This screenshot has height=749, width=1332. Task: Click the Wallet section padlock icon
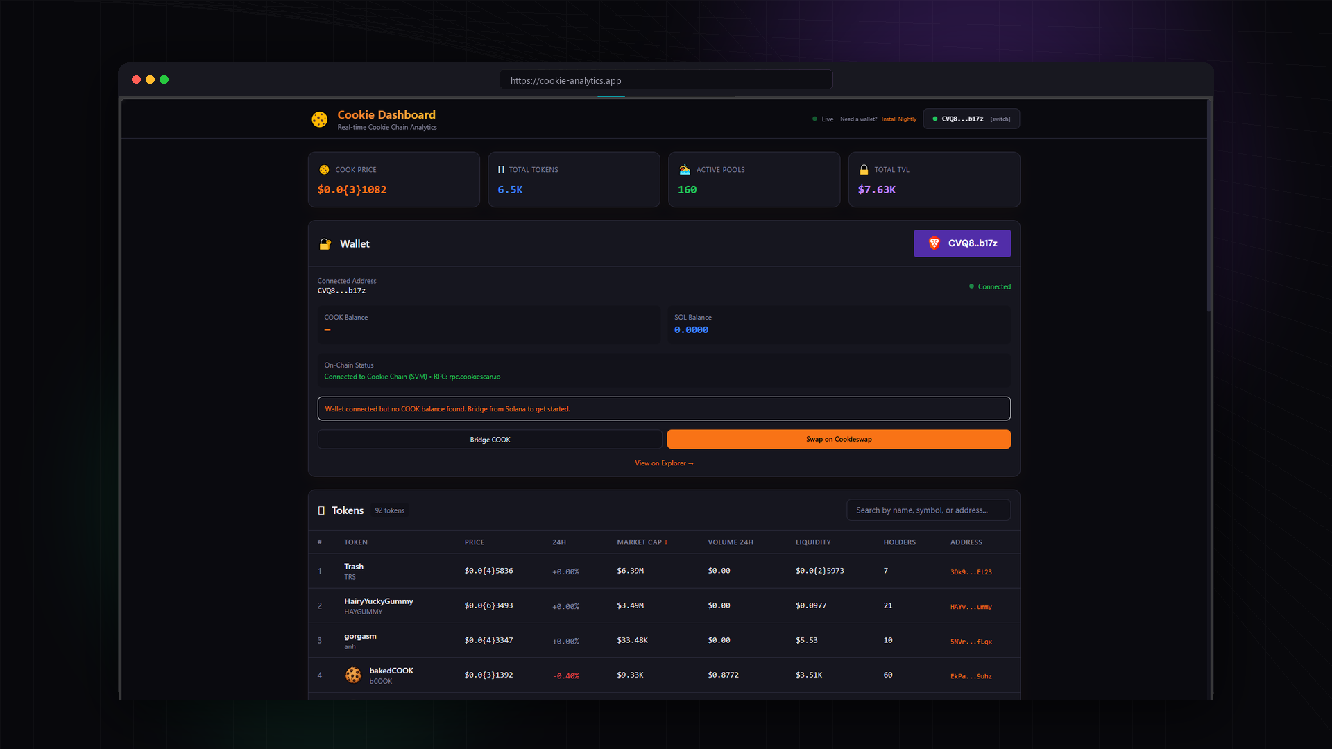click(325, 244)
